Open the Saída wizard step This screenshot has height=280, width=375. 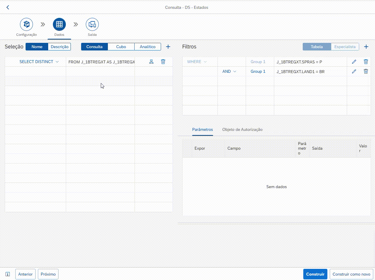pos(92,24)
